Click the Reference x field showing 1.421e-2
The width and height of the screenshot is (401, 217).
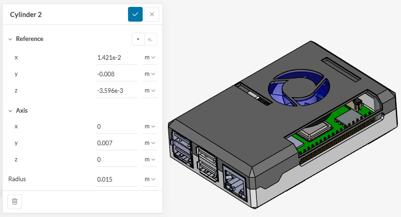tap(116, 57)
